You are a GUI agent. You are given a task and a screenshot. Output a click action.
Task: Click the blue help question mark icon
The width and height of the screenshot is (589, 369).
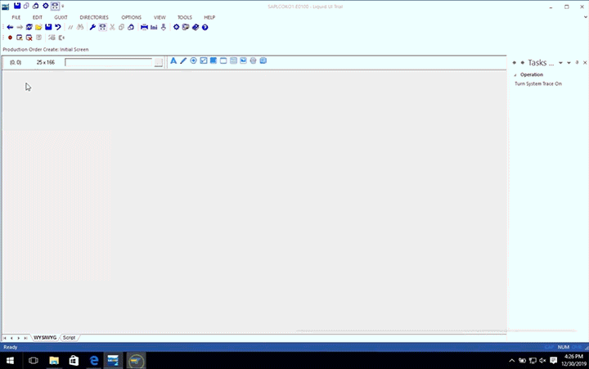tap(205, 27)
